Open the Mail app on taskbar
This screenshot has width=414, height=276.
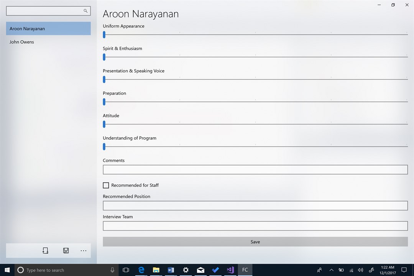click(x=200, y=270)
